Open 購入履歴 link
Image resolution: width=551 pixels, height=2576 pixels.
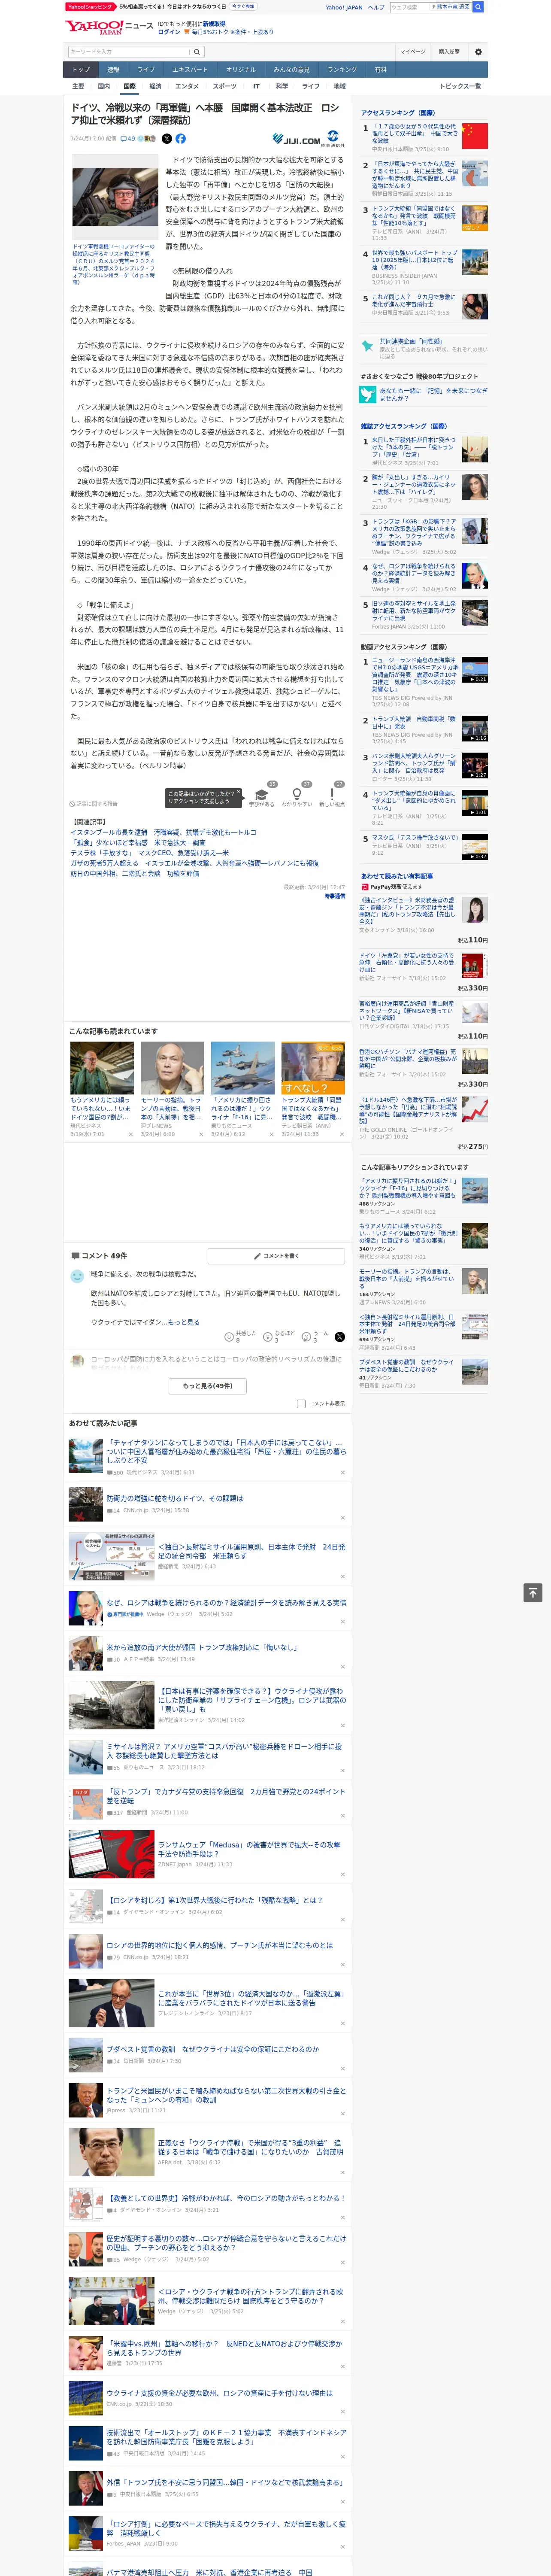(x=449, y=52)
